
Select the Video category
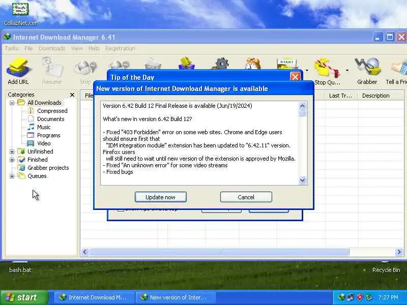pyautogui.click(x=44, y=143)
